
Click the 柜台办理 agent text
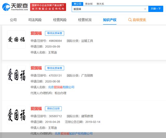click(x=60, y=93)
